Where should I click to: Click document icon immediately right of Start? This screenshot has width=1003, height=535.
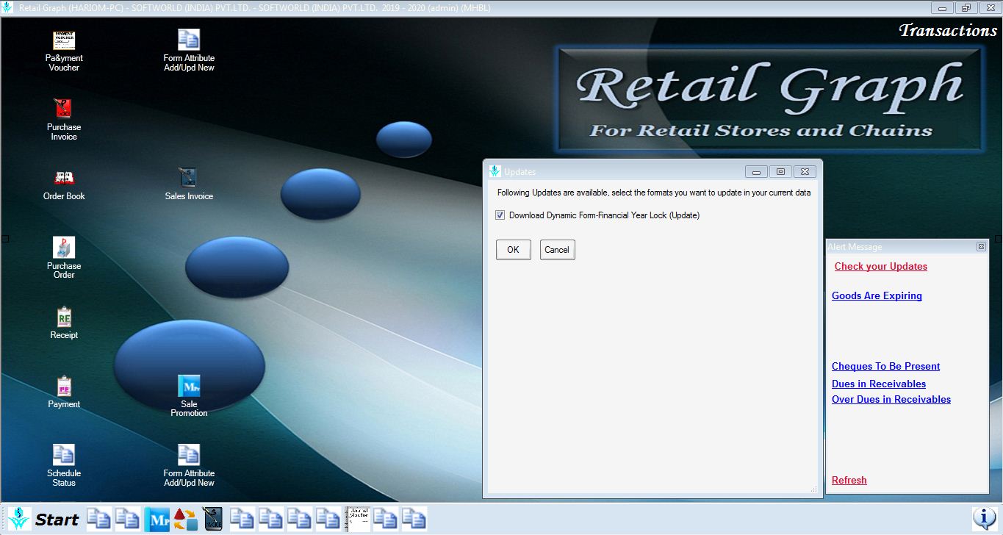click(99, 519)
